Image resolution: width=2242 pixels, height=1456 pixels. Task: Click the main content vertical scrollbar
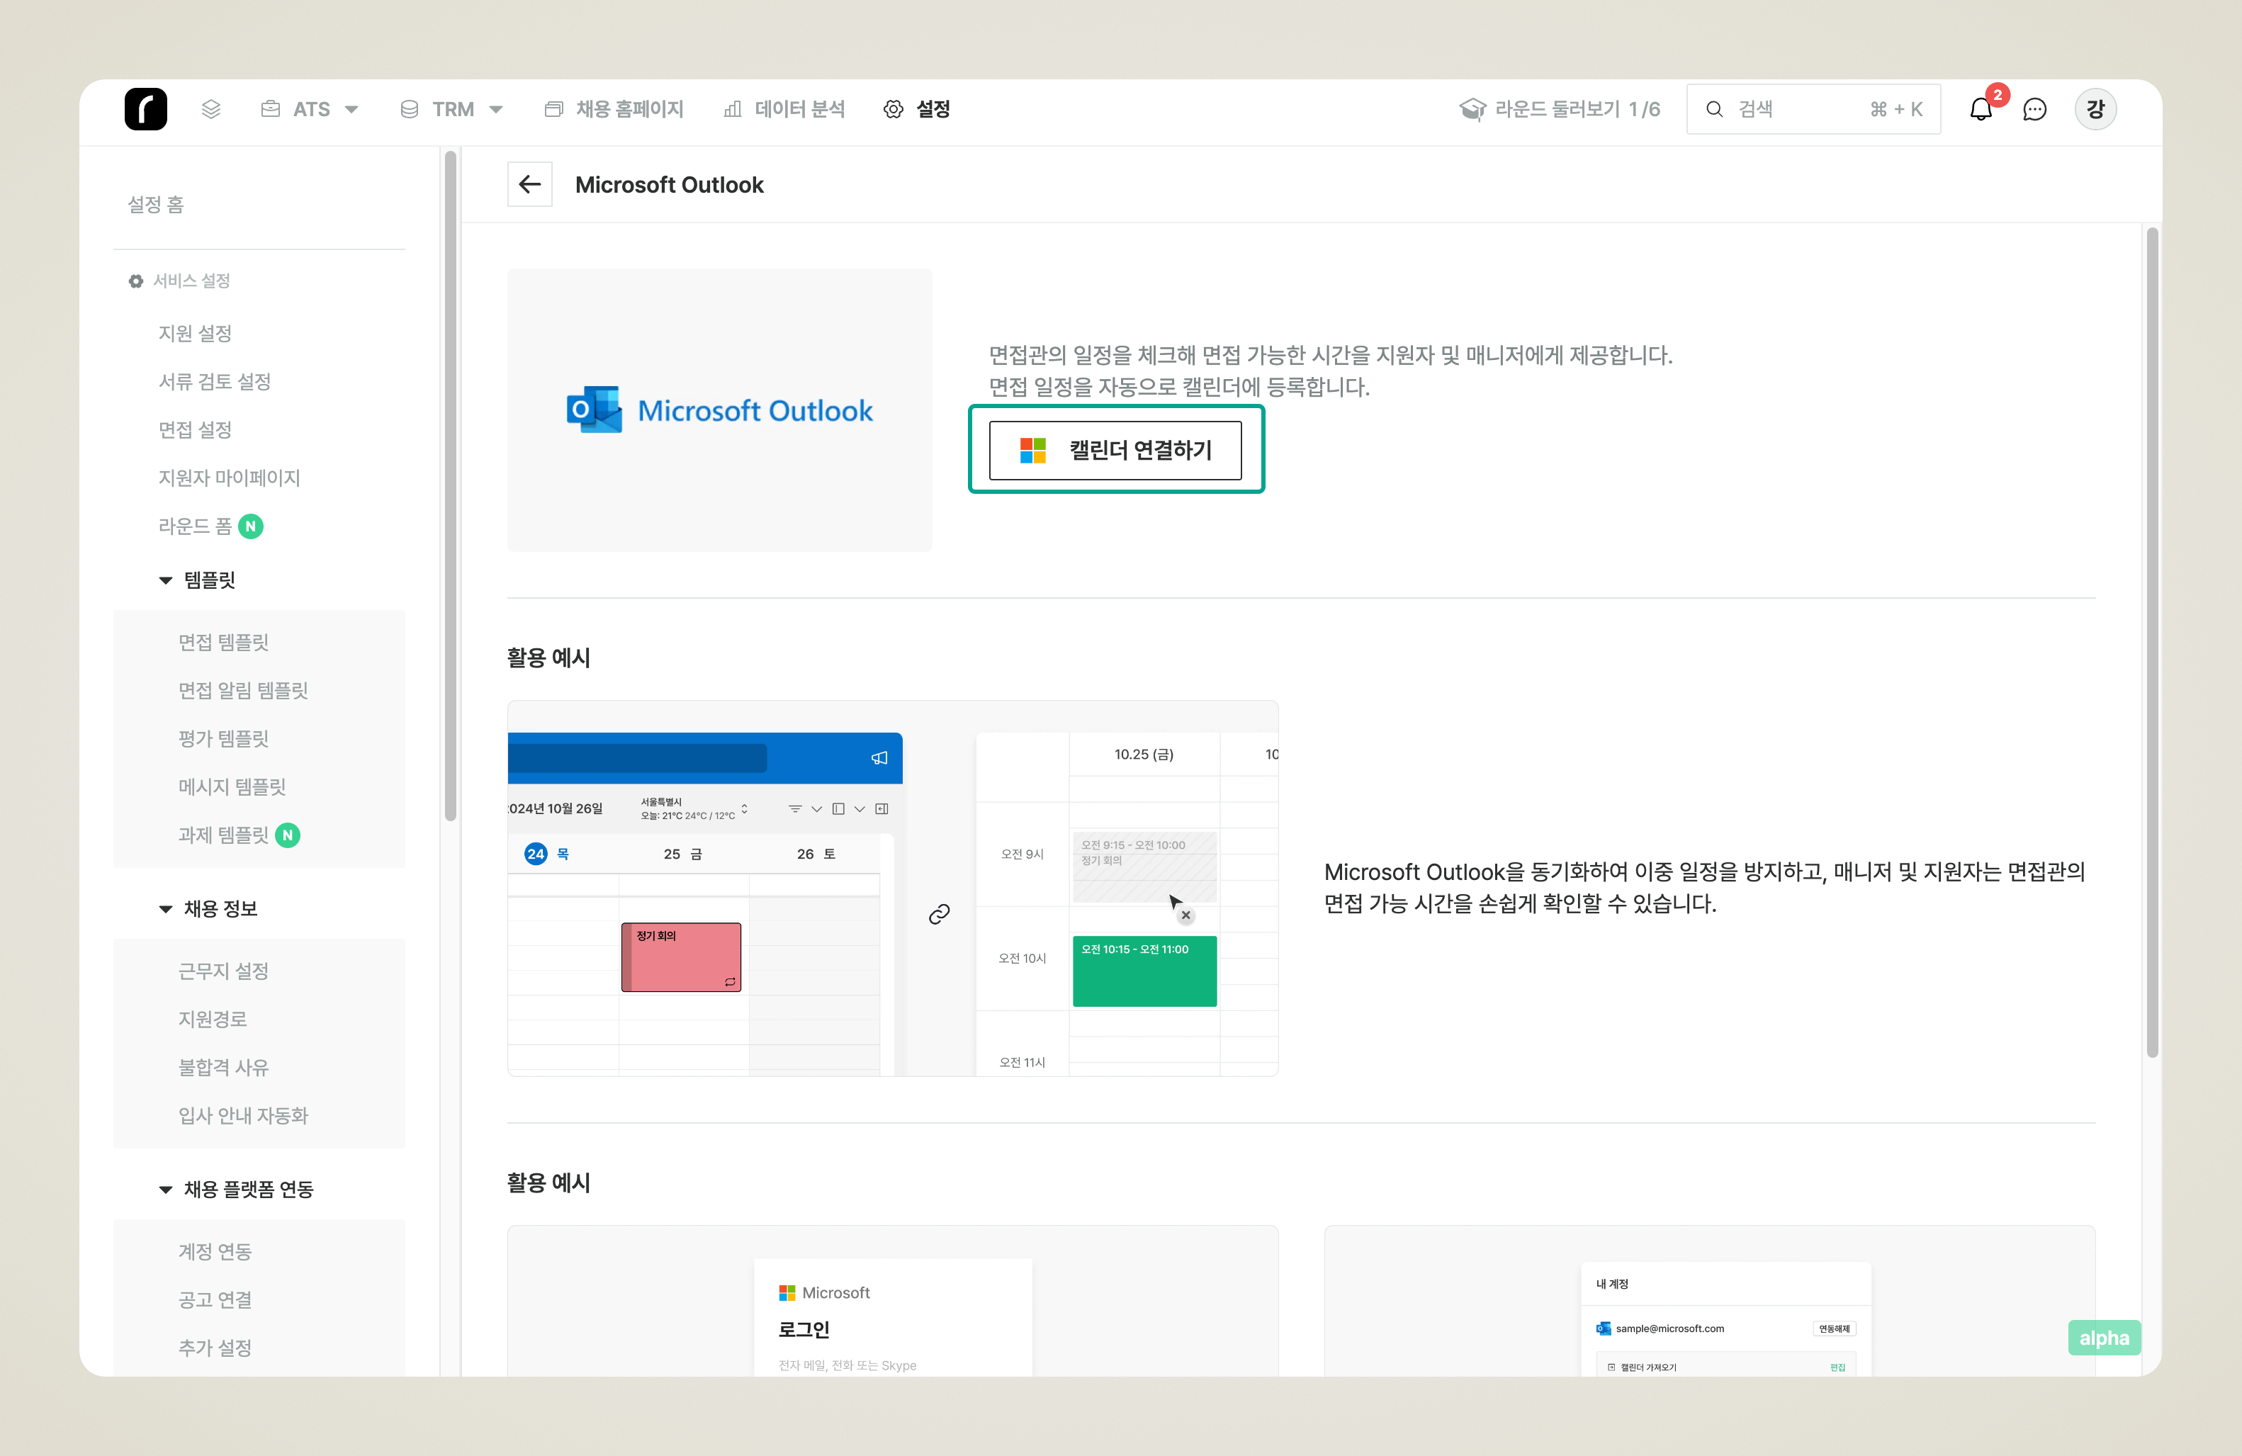[x=2151, y=640]
